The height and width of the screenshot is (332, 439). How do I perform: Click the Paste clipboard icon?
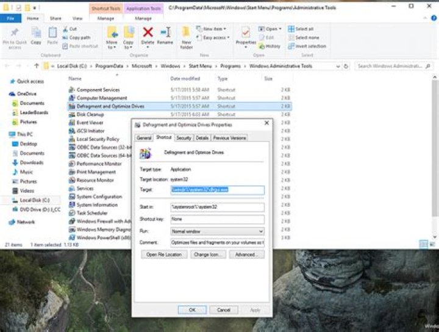(53, 34)
